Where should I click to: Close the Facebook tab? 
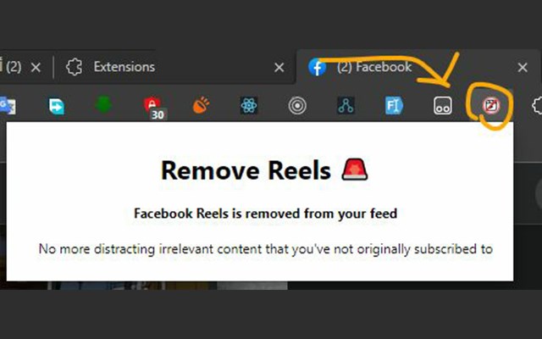tap(523, 68)
